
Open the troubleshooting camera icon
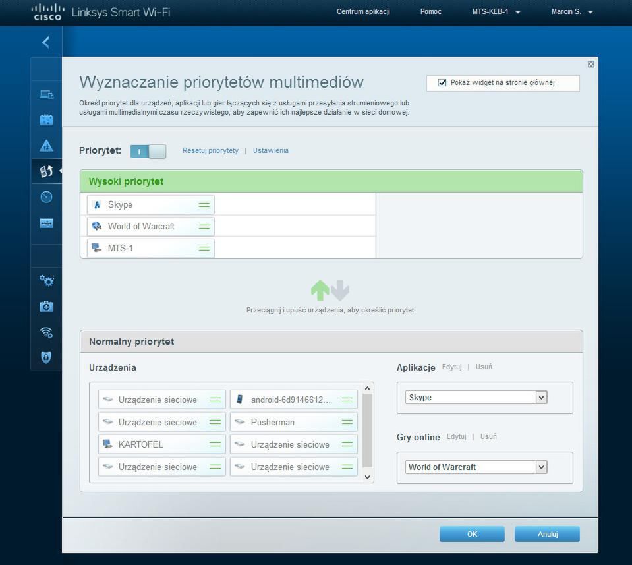[x=46, y=307]
